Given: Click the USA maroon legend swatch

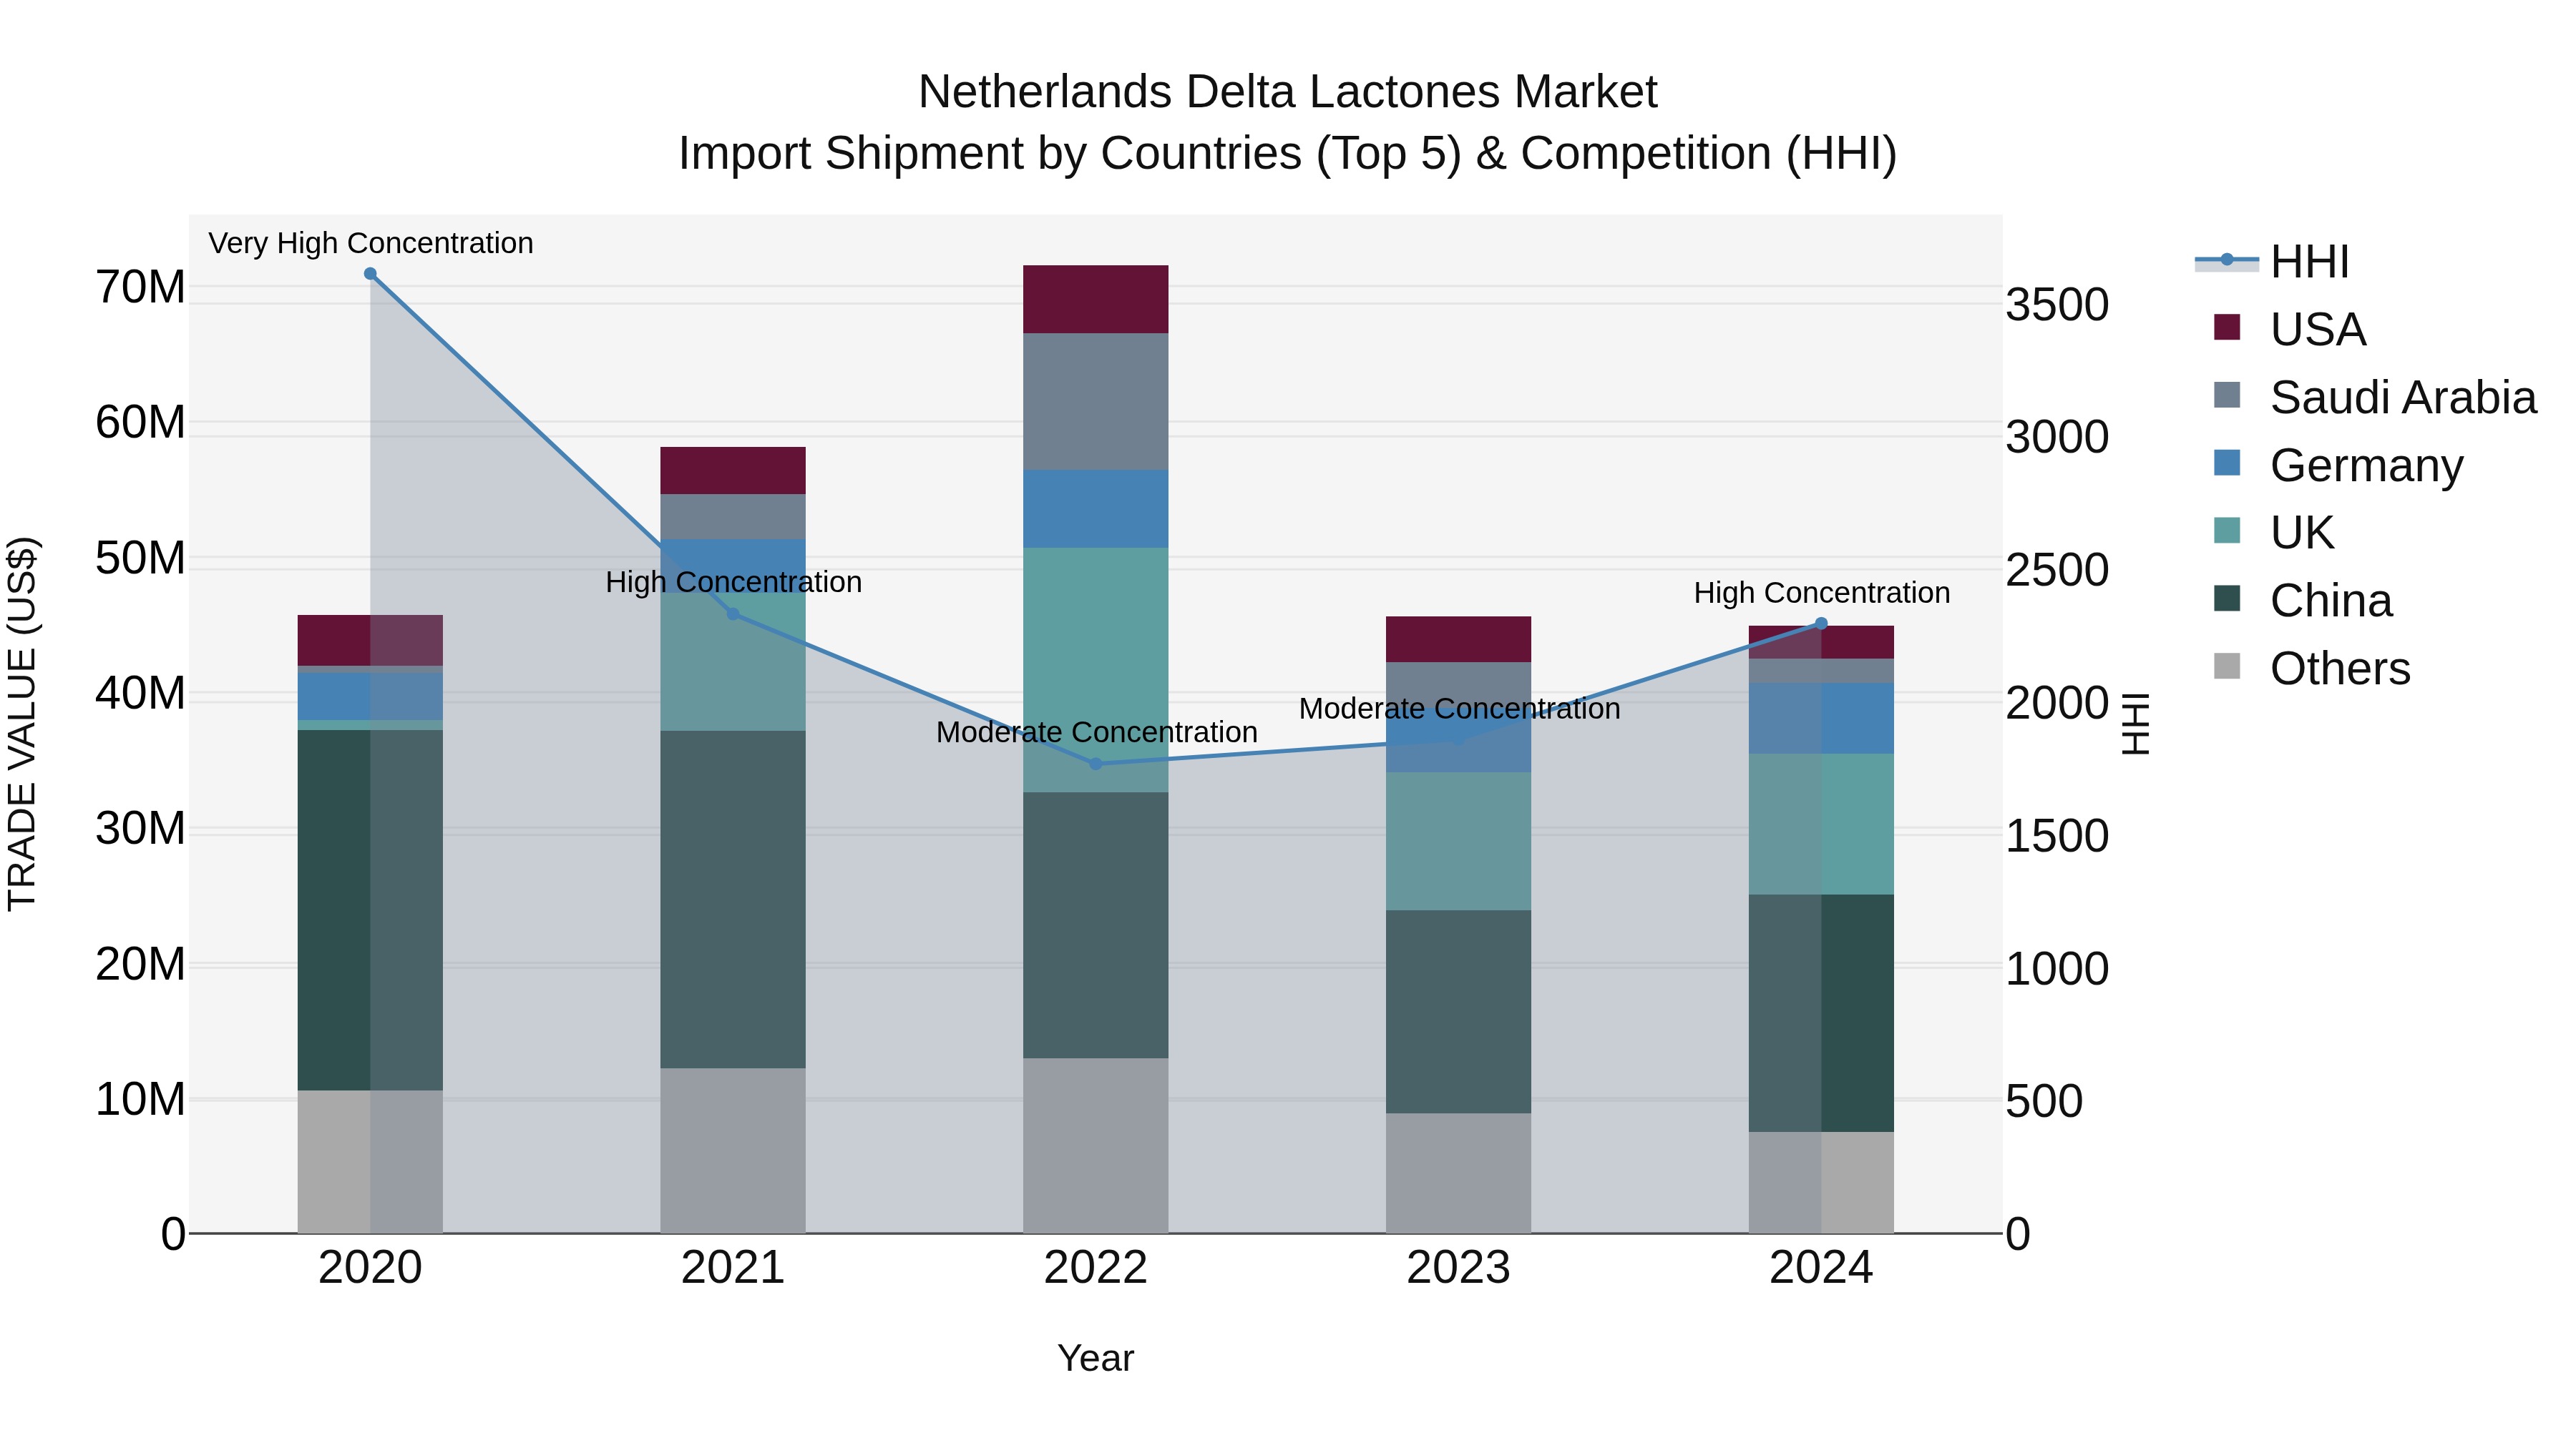Looking at the screenshot, I should (x=2227, y=327).
